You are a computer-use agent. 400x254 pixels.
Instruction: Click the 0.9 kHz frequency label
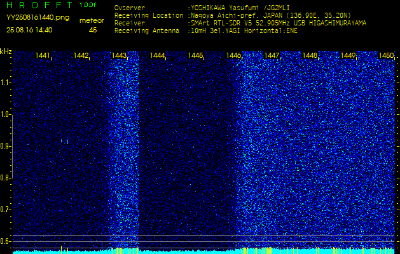4,146
